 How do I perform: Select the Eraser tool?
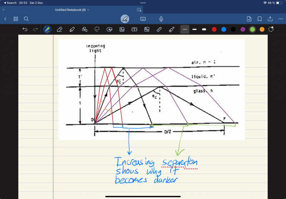[x=60, y=30]
